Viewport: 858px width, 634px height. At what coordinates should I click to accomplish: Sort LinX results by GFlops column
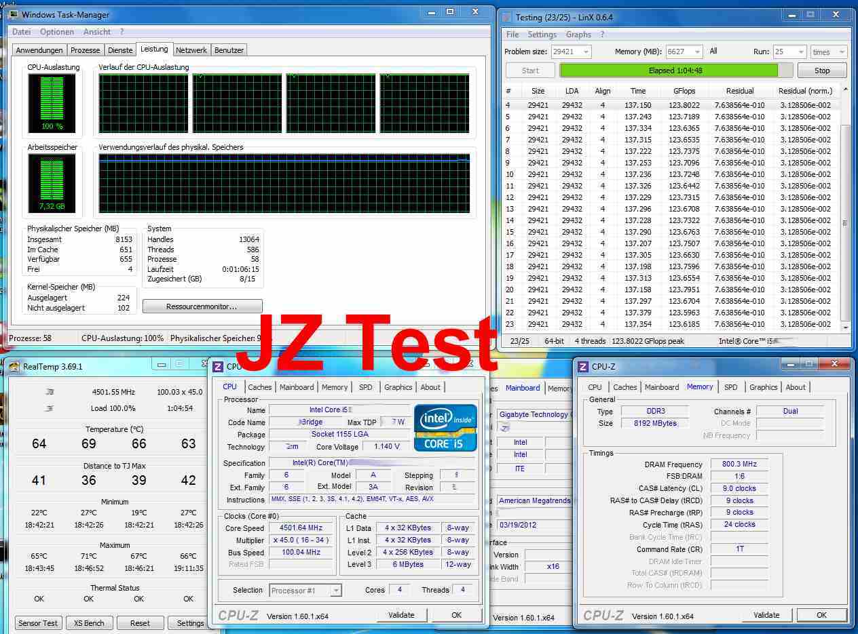684,91
